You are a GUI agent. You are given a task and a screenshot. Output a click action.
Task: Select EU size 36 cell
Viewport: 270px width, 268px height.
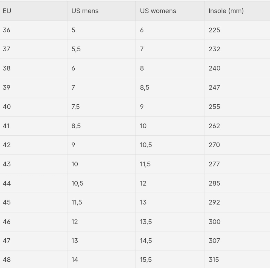pos(7,30)
